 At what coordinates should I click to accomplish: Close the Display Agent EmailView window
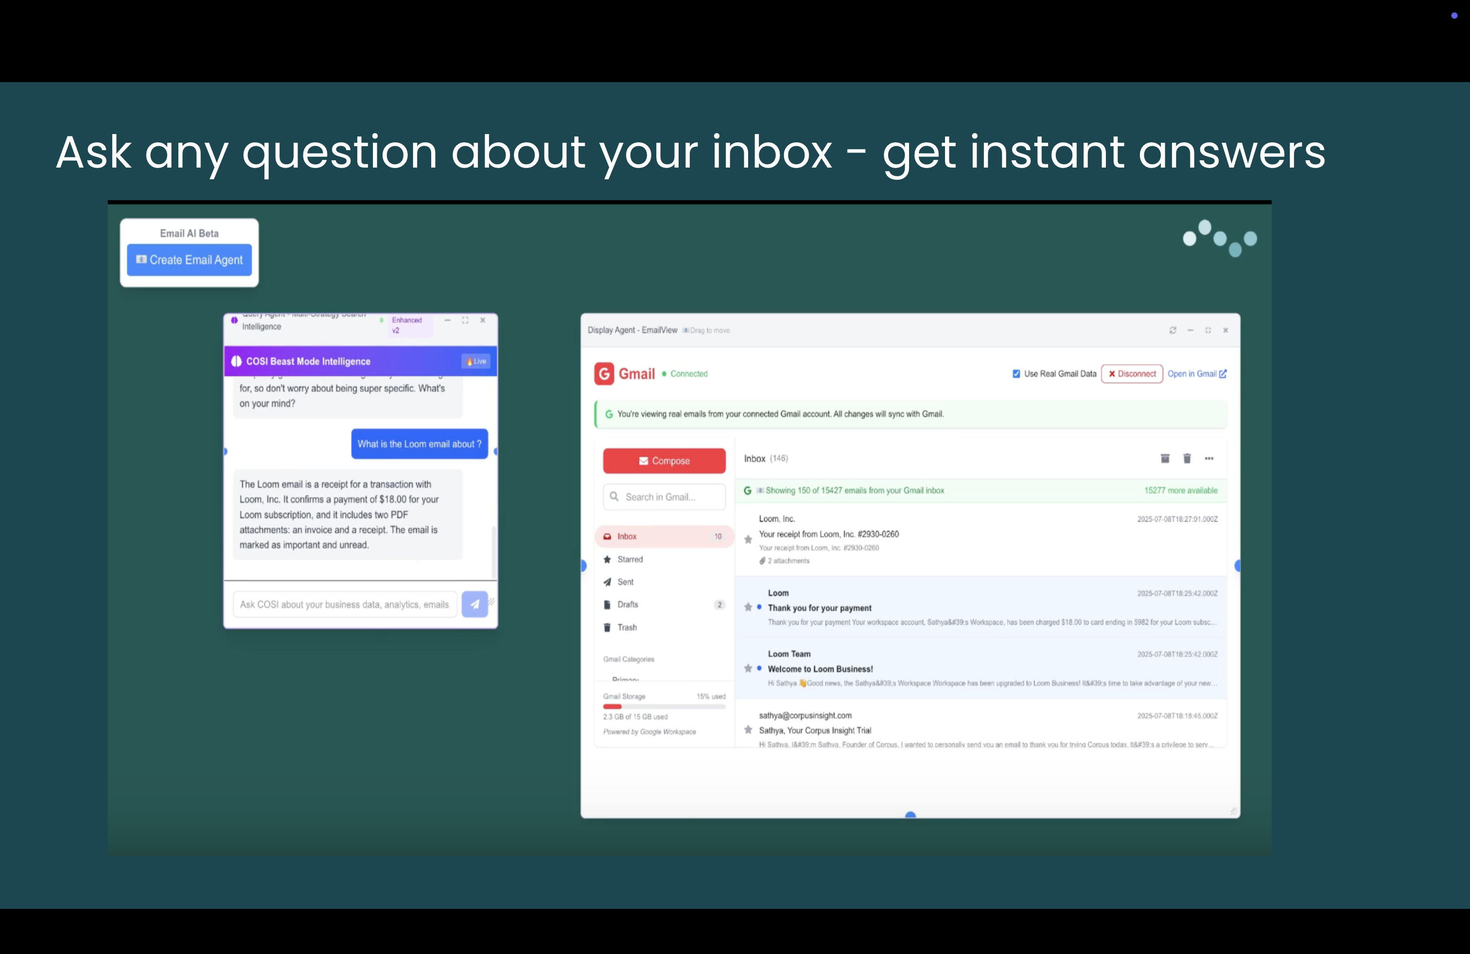[x=1225, y=330]
